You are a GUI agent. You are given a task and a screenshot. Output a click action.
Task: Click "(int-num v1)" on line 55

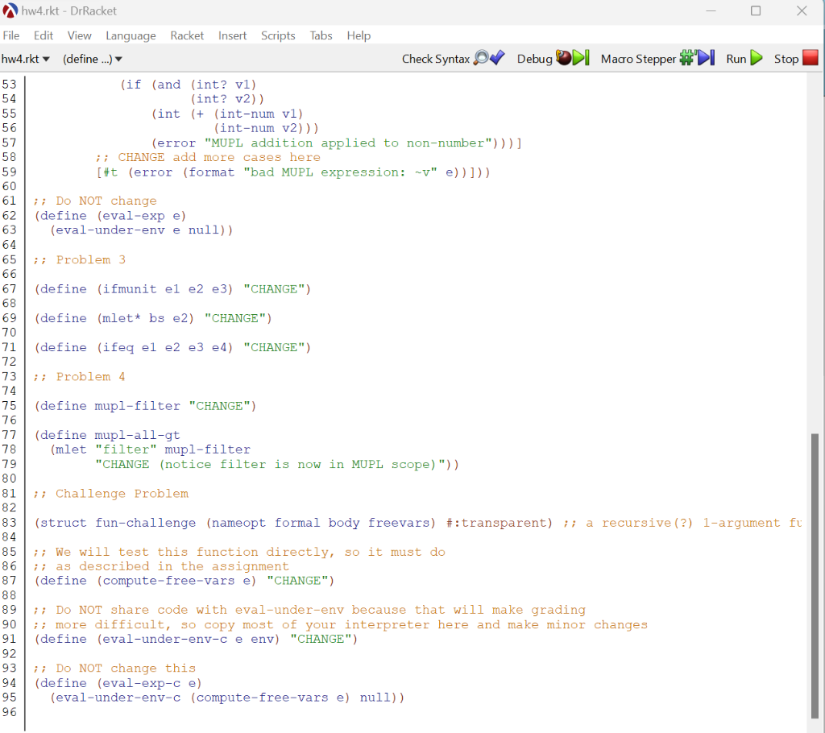click(259, 114)
